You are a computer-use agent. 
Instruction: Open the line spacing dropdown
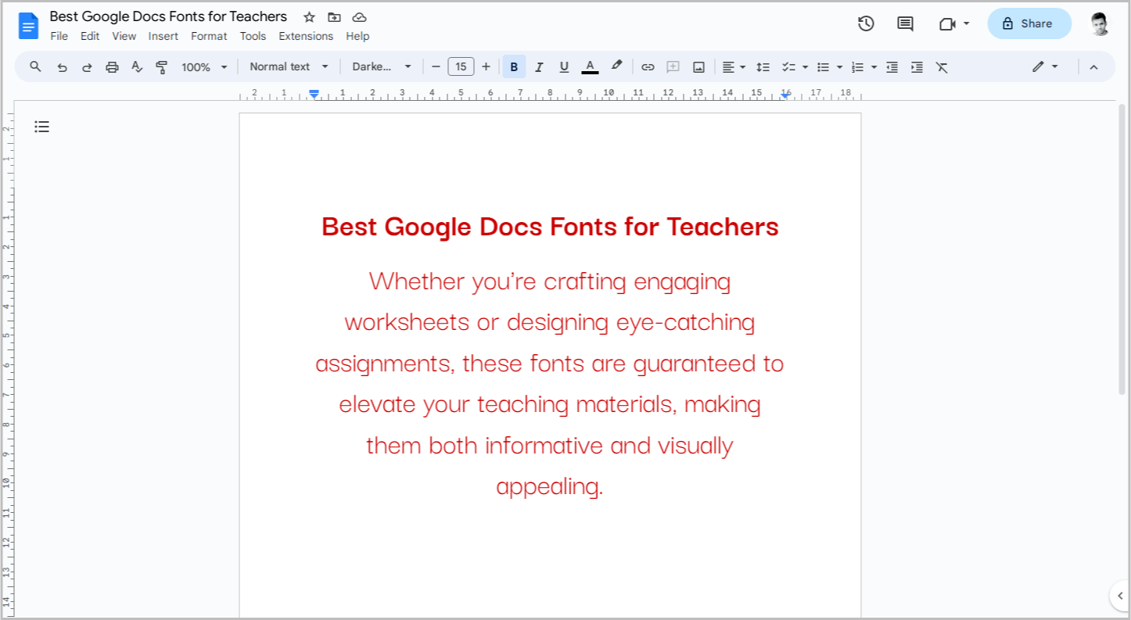tap(763, 66)
